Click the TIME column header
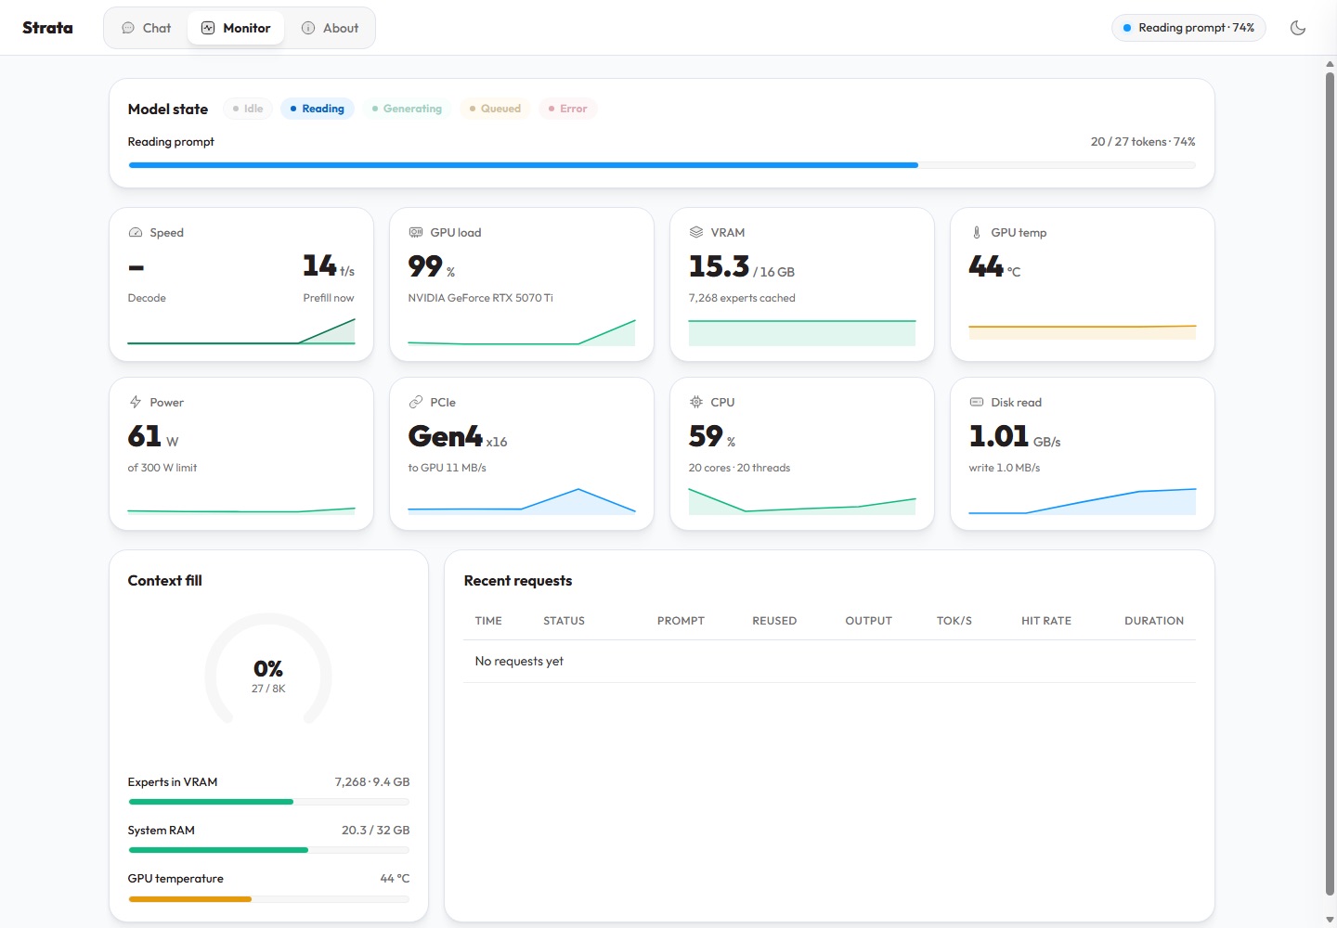This screenshot has width=1337, height=928. [x=488, y=621]
